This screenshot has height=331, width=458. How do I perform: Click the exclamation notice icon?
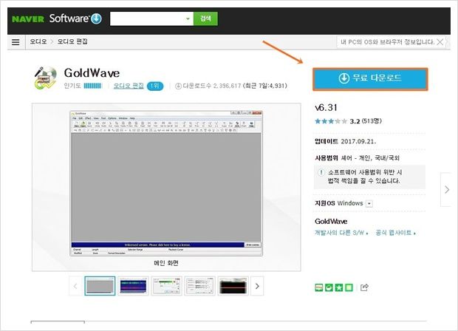[x=321, y=172]
